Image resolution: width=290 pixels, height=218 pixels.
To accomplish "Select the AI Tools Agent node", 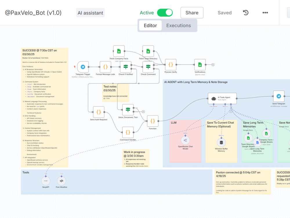I will (222, 99).
